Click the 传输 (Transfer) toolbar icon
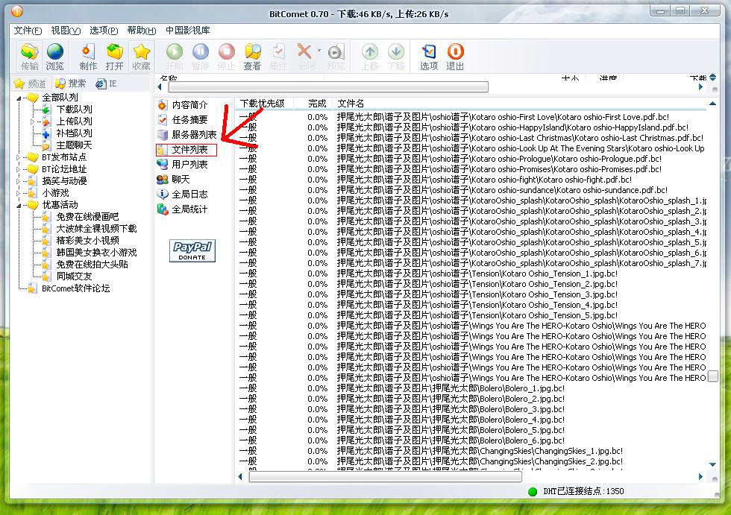Image resolution: width=731 pixels, height=515 pixels. 29,57
